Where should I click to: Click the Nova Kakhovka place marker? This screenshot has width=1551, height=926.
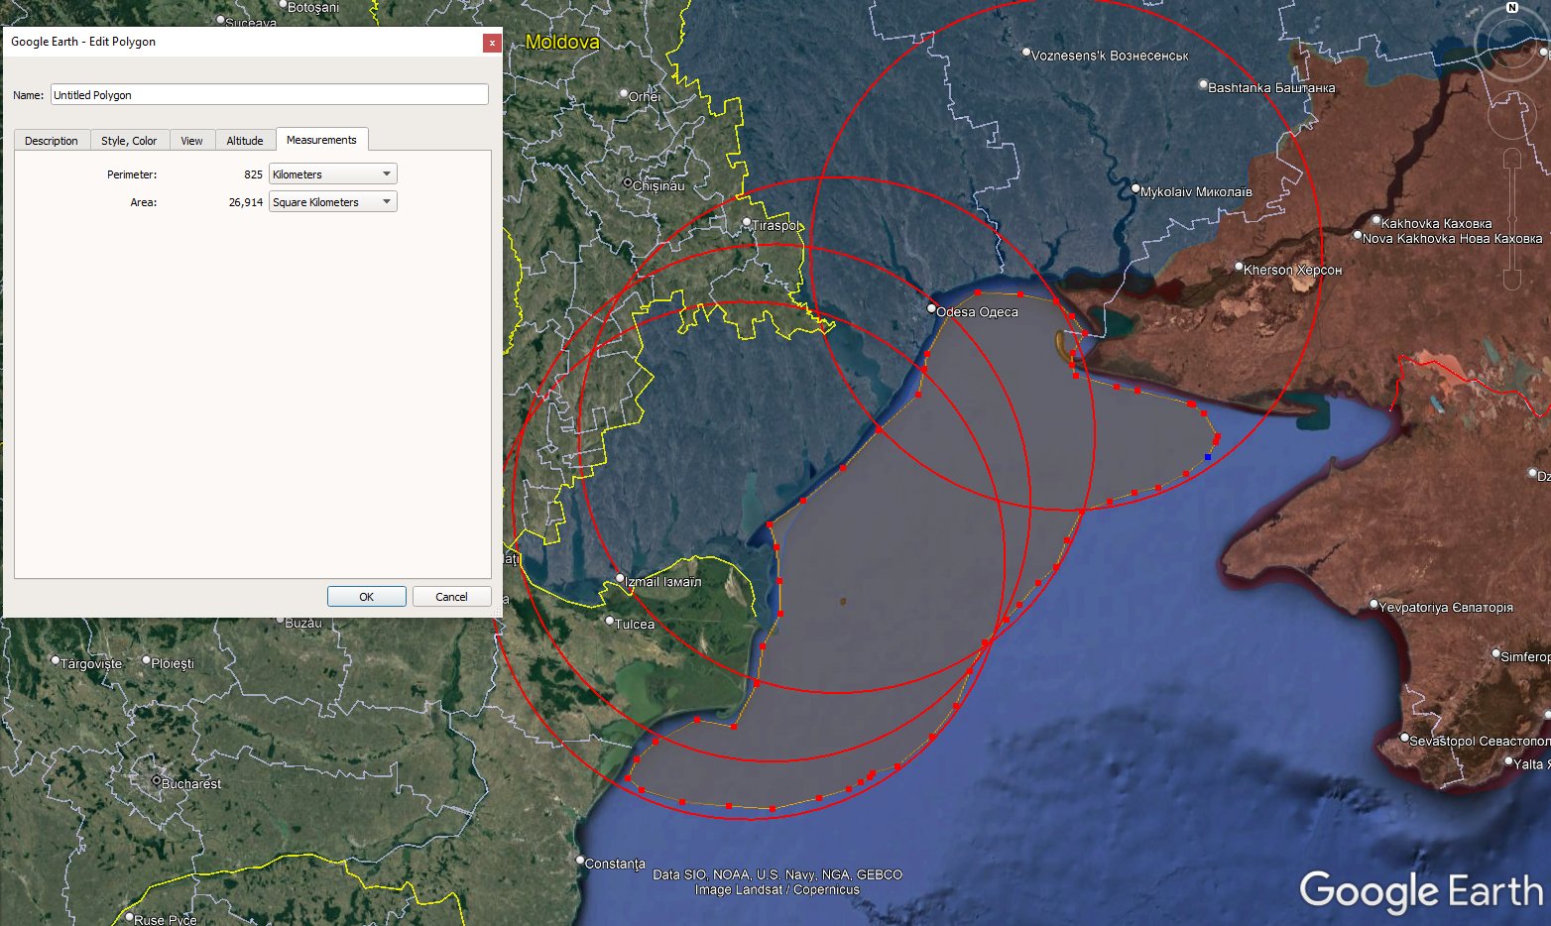pyautogui.click(x=1358, y=235)
